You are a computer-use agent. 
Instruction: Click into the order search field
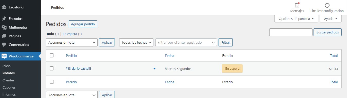[x=291, y=32]
